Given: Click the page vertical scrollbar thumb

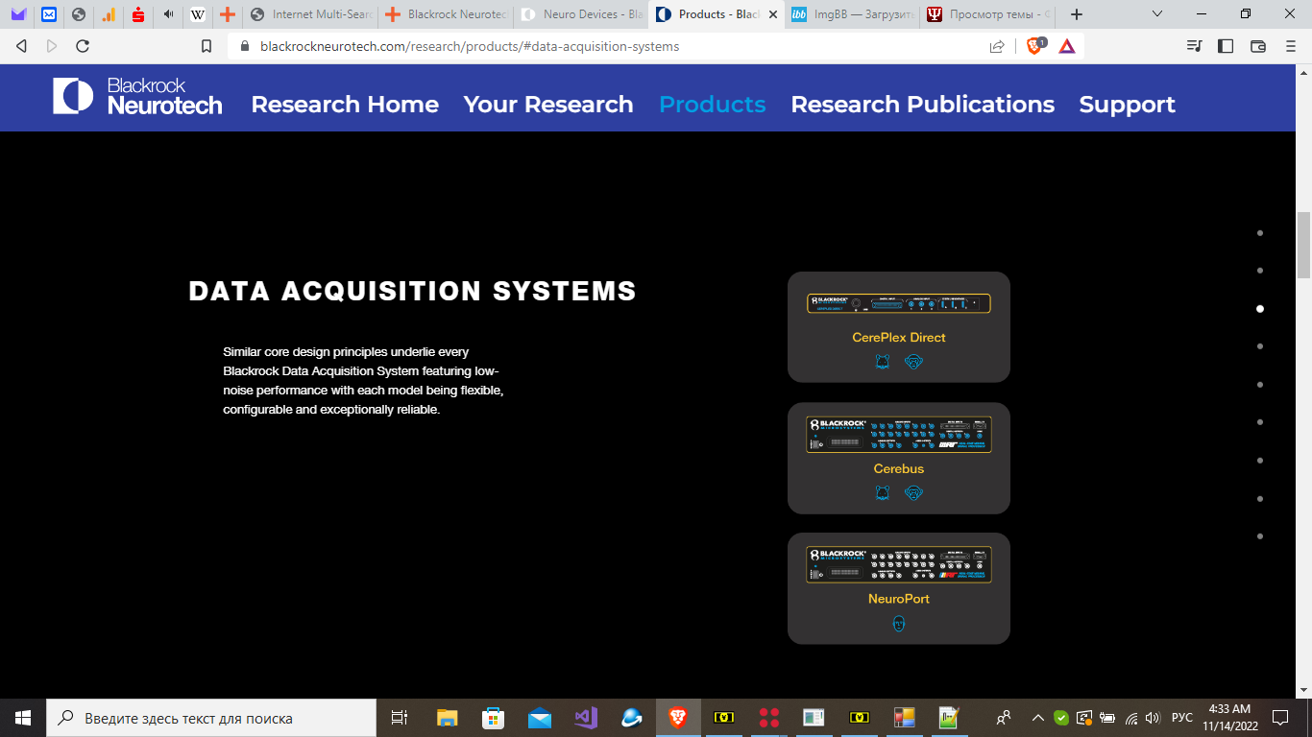Looking at the screenshot, I should pos(1303,244).
